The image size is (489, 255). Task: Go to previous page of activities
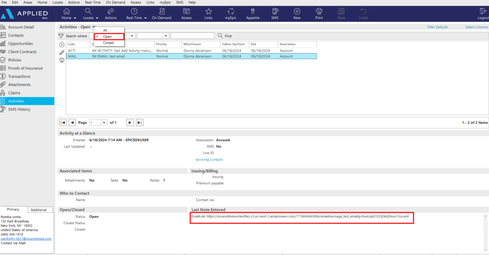[72, 122]
